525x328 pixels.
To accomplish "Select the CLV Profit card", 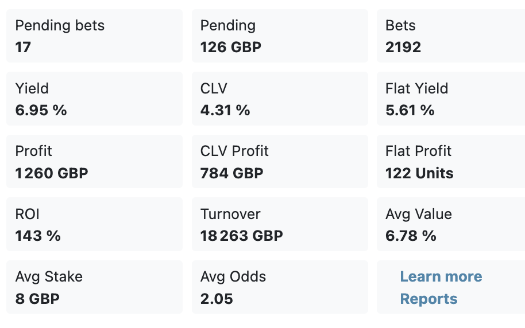I will 280,162.
